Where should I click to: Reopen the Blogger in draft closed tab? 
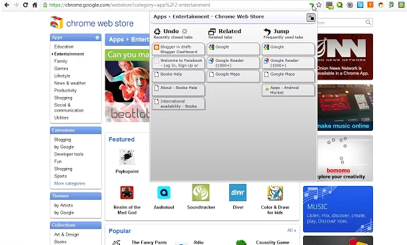[x=179, y=49]
